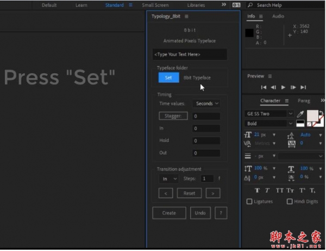Switch to the Default workspace
The image size is (326, 251).
point(49,5)
